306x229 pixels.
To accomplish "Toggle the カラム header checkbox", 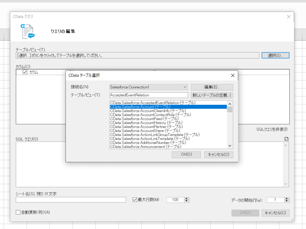I will [25, 72].
